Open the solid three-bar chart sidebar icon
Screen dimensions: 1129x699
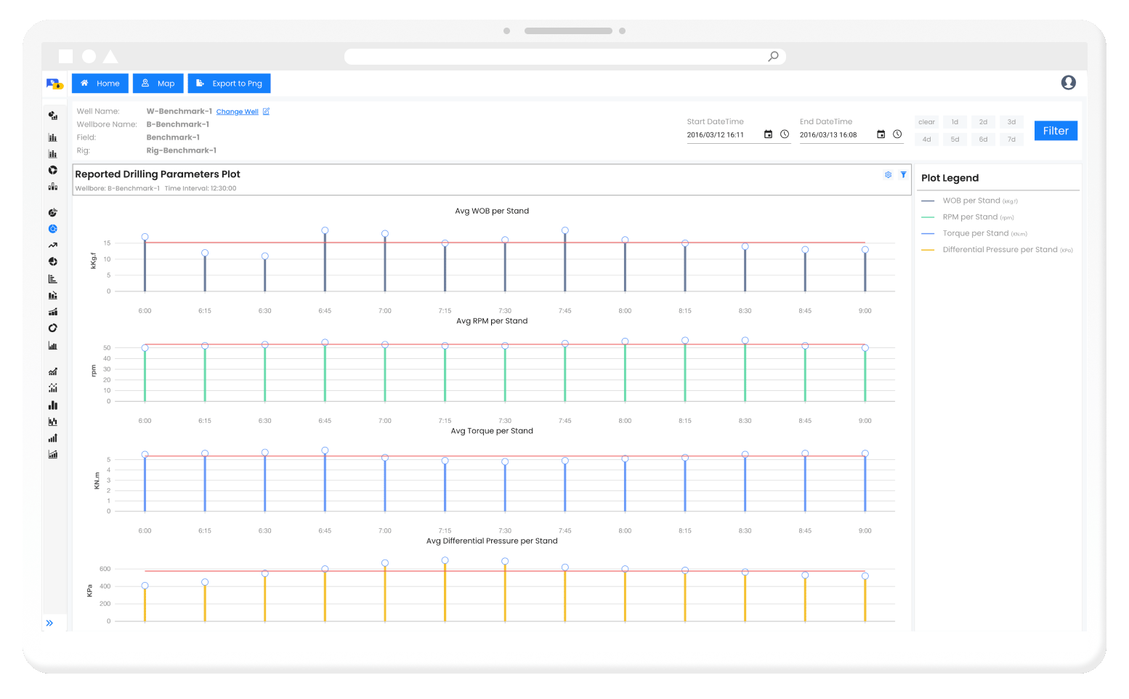tap(52, 405)
